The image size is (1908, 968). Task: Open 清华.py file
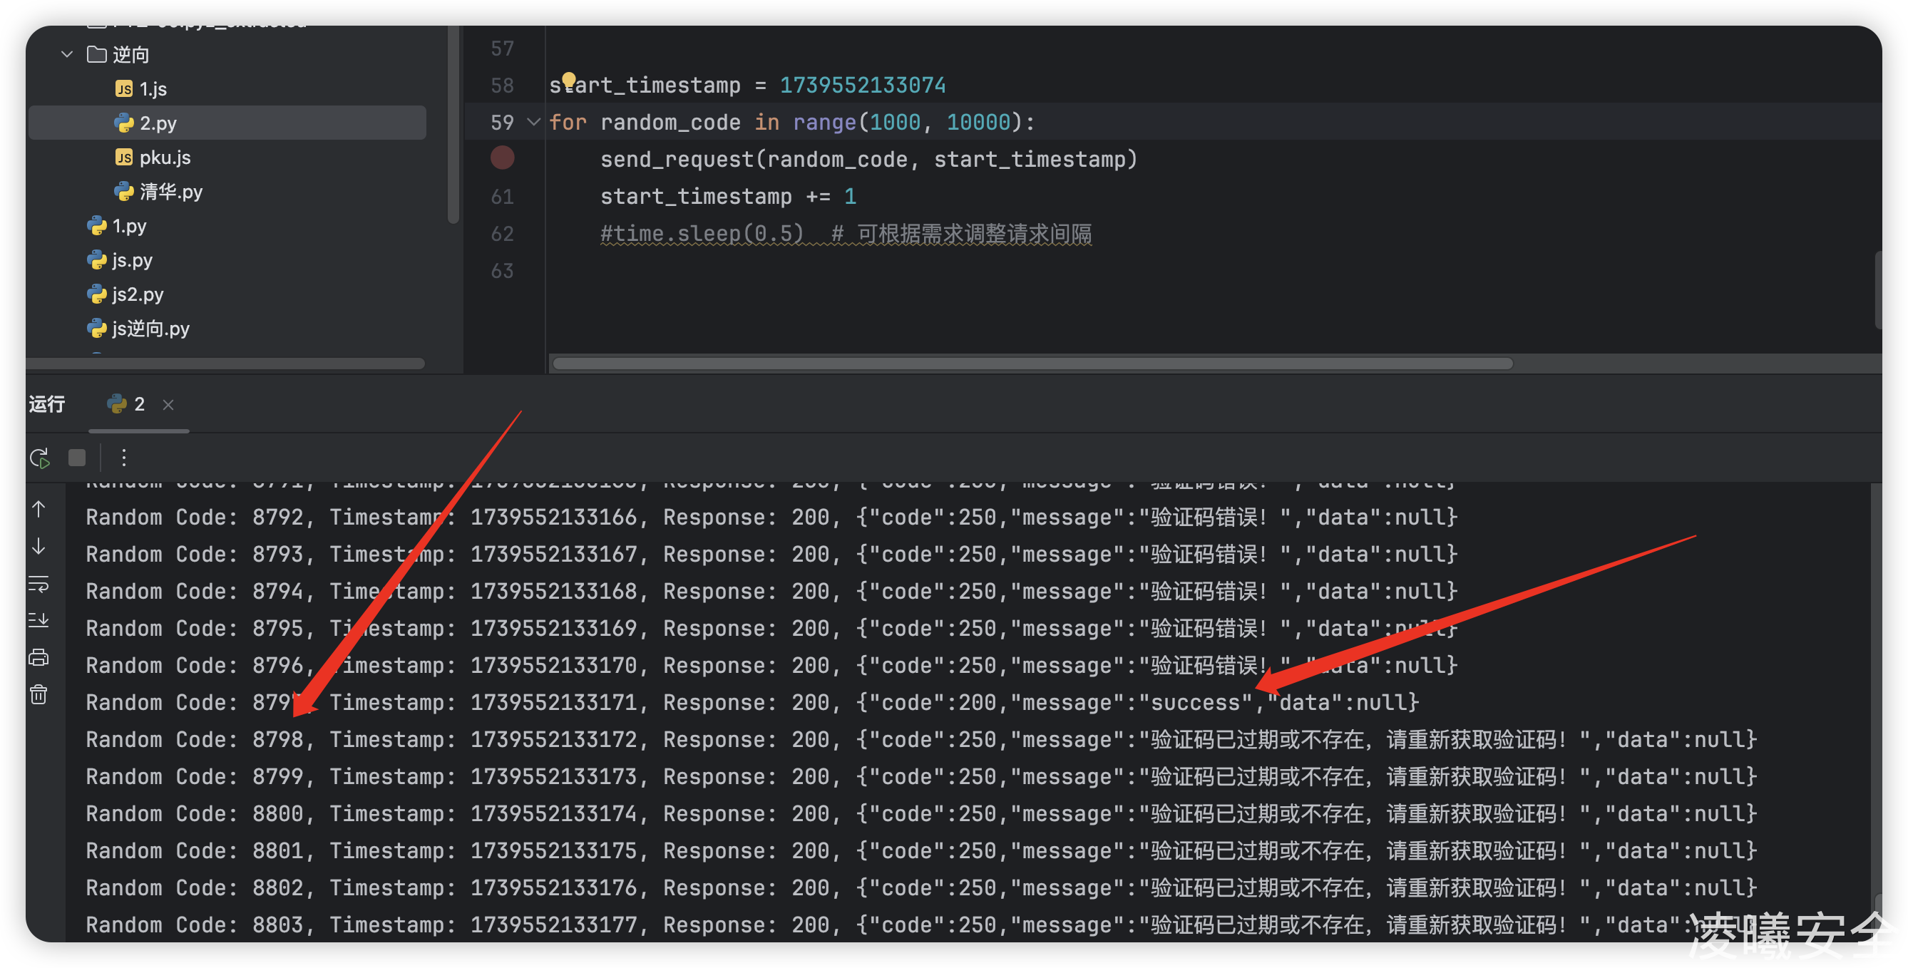pyautogui.click(x=170, y=192)
